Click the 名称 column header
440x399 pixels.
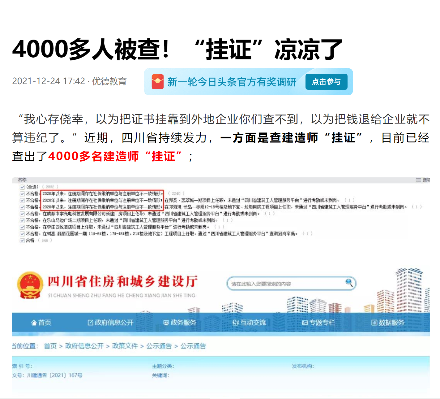[22, 180]
